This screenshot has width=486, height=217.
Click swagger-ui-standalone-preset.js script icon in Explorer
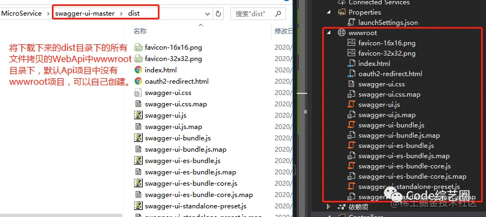[x=138, y=206]
